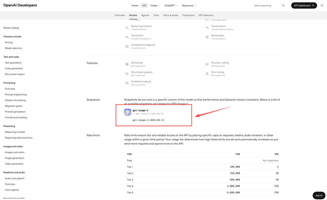This screenshot has height=200, width=327.
Task: Click the Function calling feature icon
Action: click(207, 64)
